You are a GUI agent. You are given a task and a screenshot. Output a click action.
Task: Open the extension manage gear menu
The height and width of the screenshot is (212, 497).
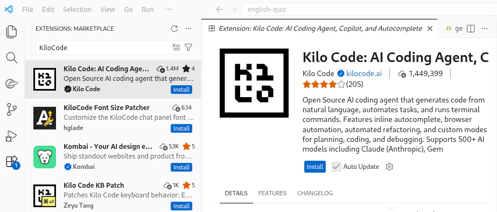389,167
